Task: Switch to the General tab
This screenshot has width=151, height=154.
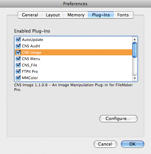Action: [x=30, y=15]
